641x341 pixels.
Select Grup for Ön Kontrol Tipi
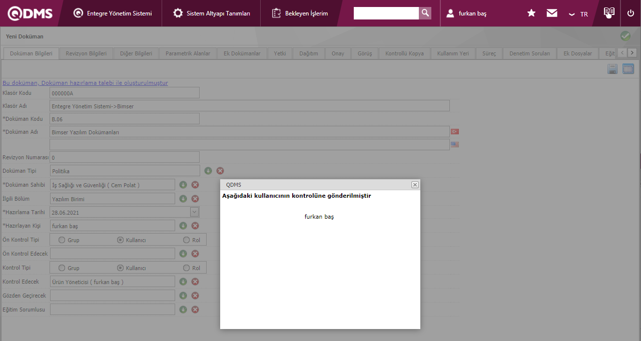tap(62, 240)
